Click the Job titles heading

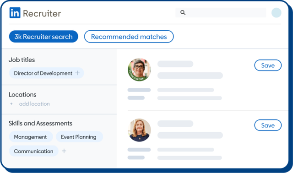tap(22, 60)
